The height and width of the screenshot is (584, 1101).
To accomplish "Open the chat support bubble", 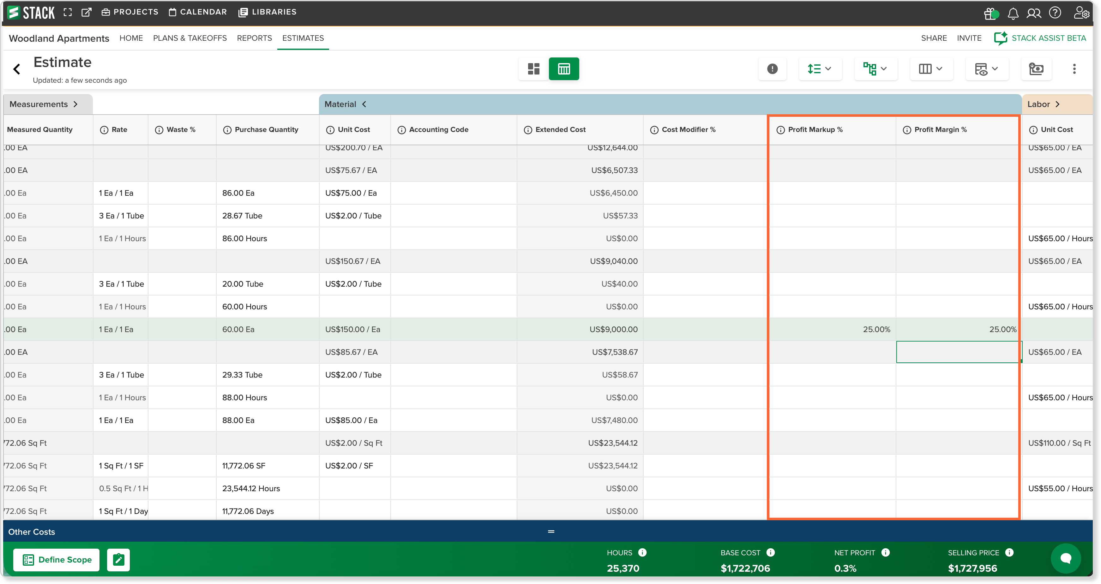I will coord(1066,558).
